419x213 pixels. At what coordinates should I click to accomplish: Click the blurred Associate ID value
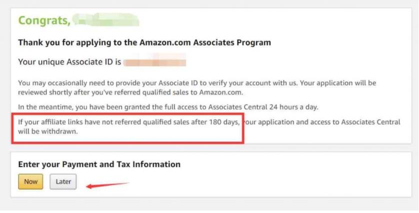[x=155, y=62]
